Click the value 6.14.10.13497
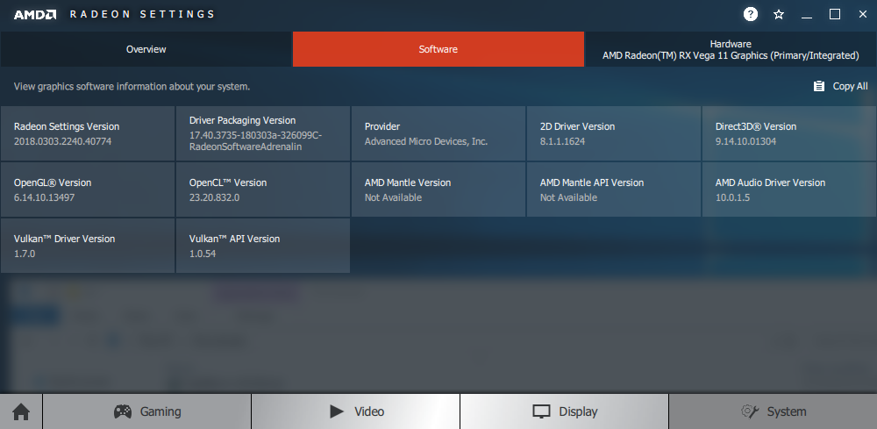This screenshot has width=877, height=429. (44, 197)
